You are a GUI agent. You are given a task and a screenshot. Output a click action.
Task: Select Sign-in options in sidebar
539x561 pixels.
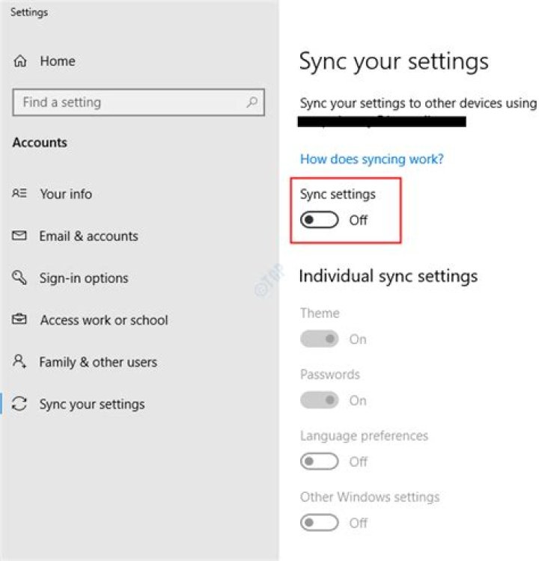click(x=83, y=278)
